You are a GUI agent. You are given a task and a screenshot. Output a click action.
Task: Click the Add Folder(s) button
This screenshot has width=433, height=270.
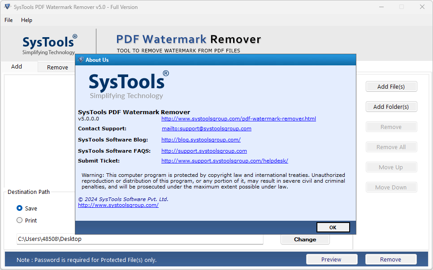(x=391, y=107)
